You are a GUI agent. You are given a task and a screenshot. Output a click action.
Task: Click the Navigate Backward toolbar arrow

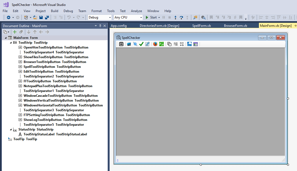pyautogui.click(x=9, y=17)
